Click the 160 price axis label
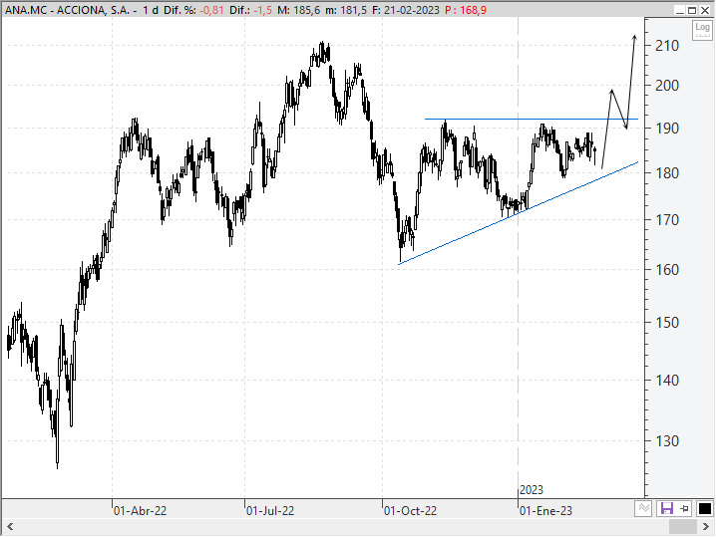 pyautogui.click(x=667, y=270)
